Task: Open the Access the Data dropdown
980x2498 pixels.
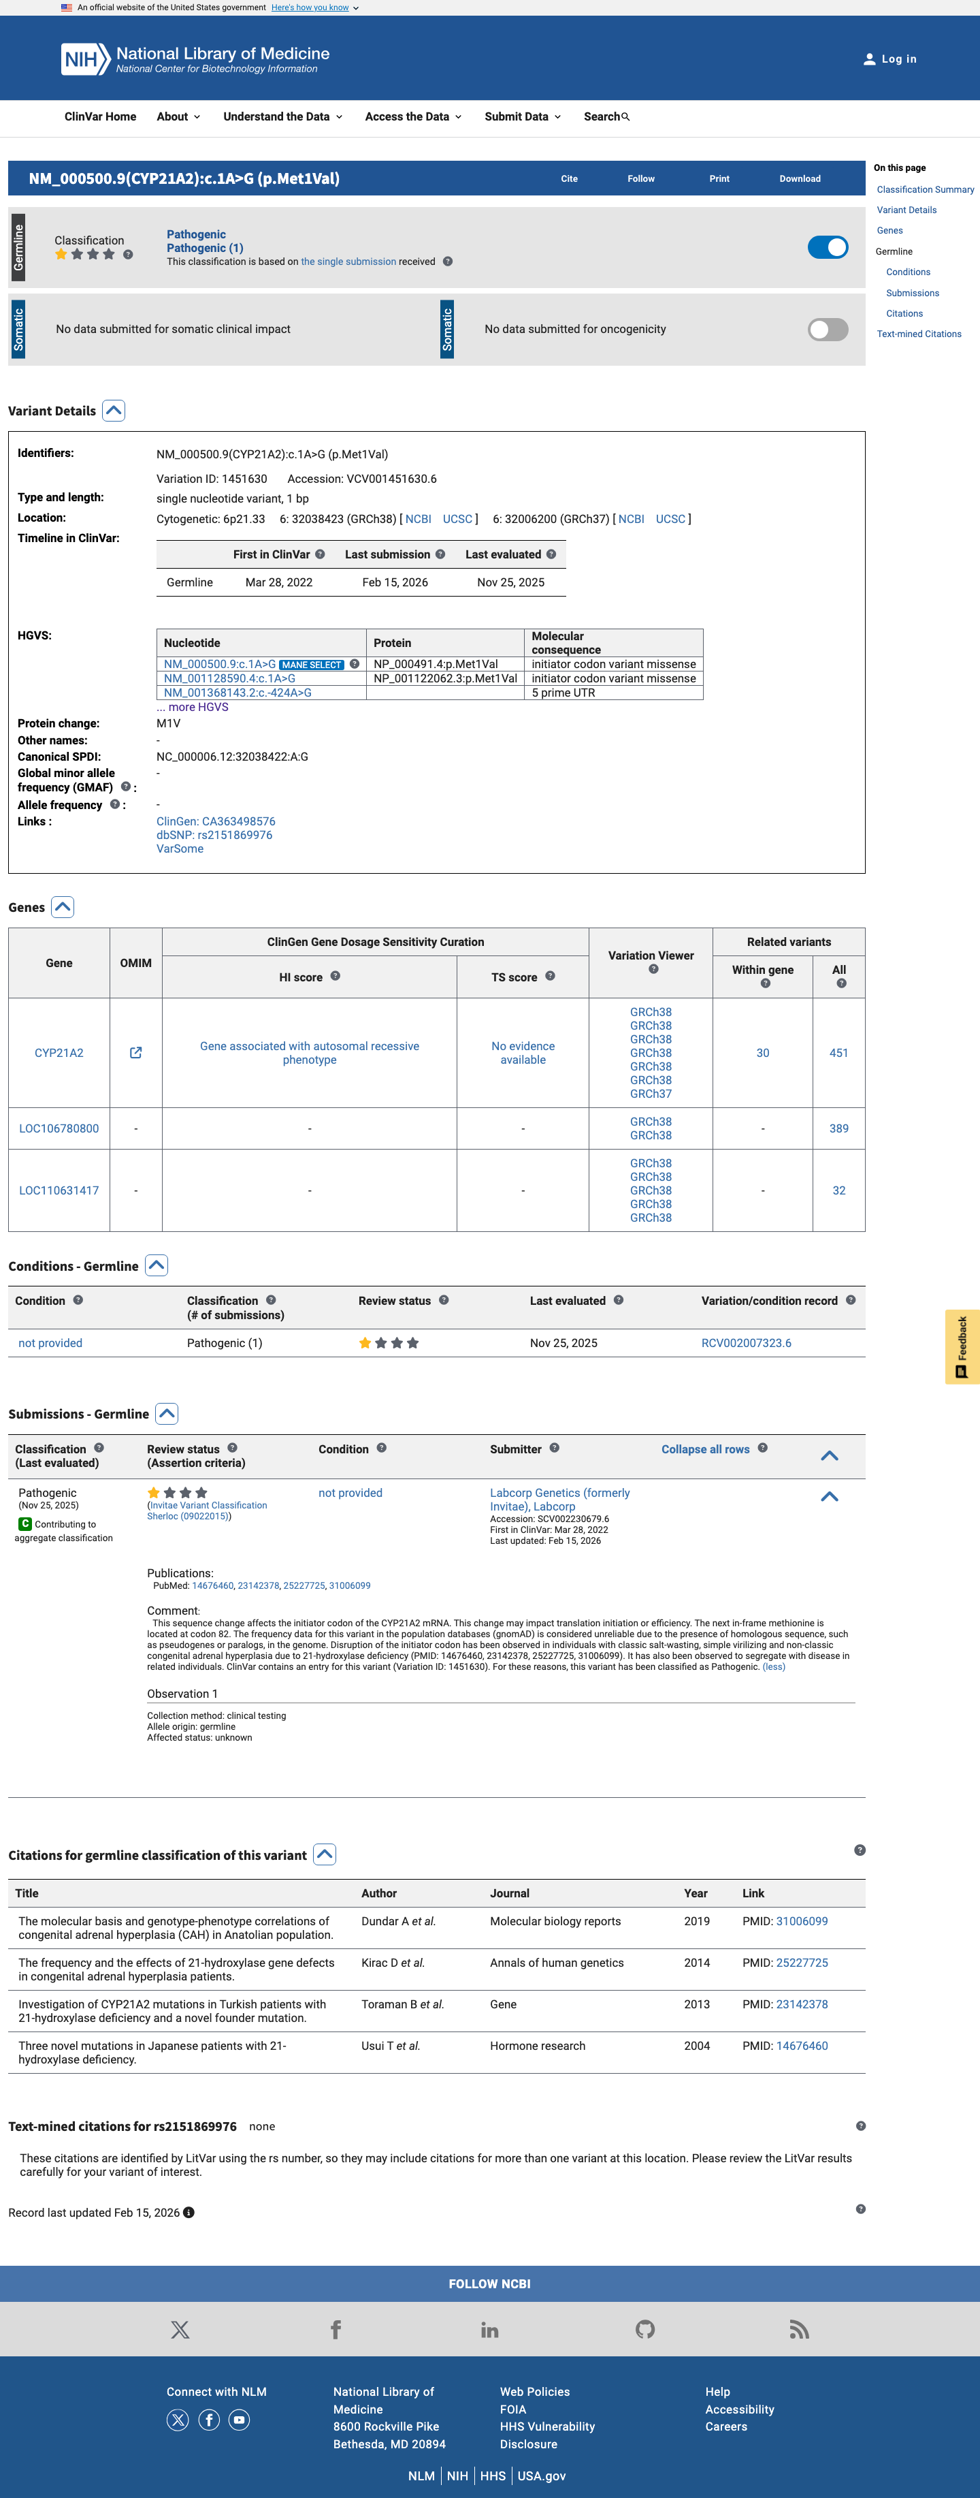Action: pyautogui.click(x=414, y=117)
